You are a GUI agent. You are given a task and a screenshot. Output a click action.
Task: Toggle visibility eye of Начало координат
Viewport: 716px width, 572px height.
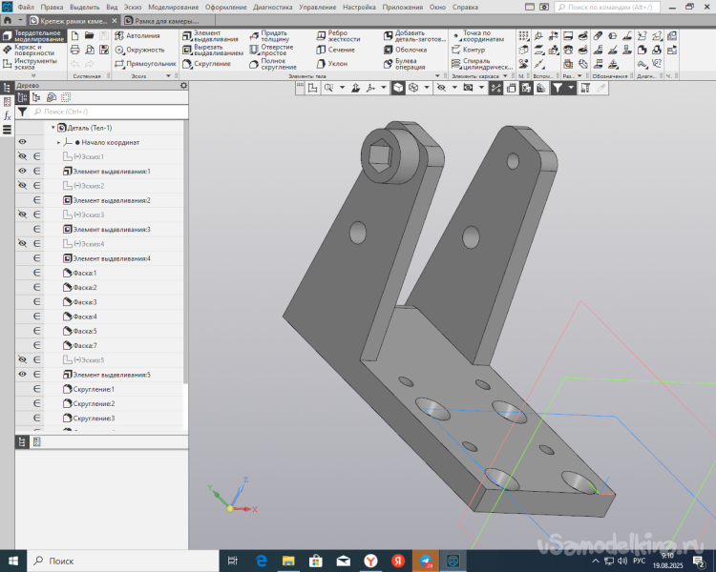tap(22, 142)
